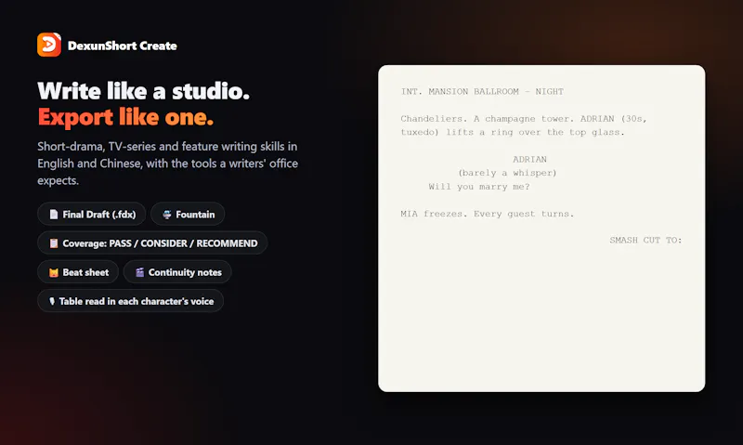Click the INT. MANSION BALLROOM - NIGHT scene heading
Screen dimensions: 743x445
(482, 91)
